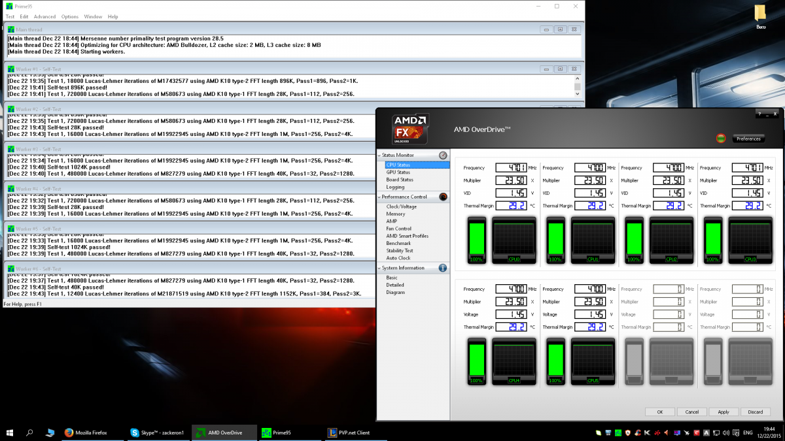This screenshot has height=441, width=785.
Task: Click the Apply button in OverDrive
Action: click(724, 412)
